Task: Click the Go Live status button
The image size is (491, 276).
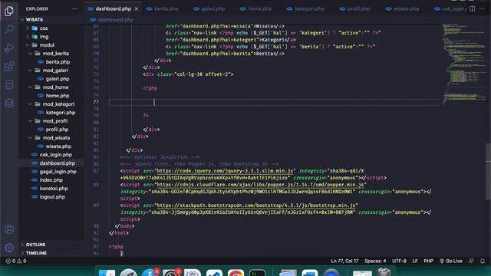Action: (x=451, y=261)
